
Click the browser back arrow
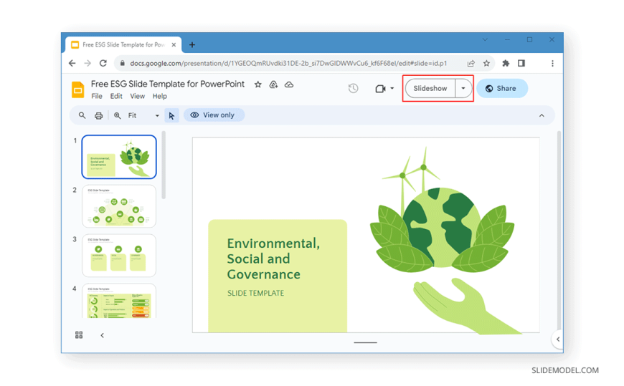click(72, 63)
